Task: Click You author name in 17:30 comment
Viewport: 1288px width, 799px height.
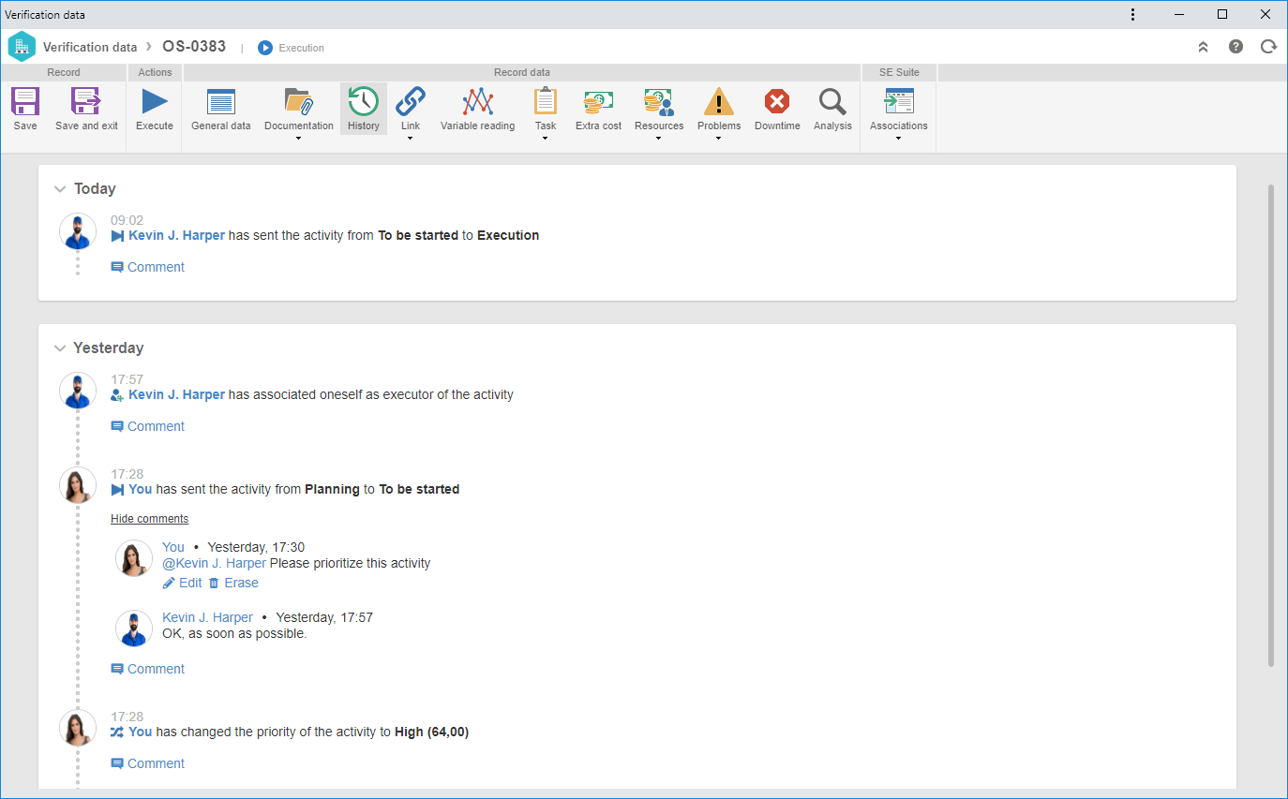Action: coord(173,547)
